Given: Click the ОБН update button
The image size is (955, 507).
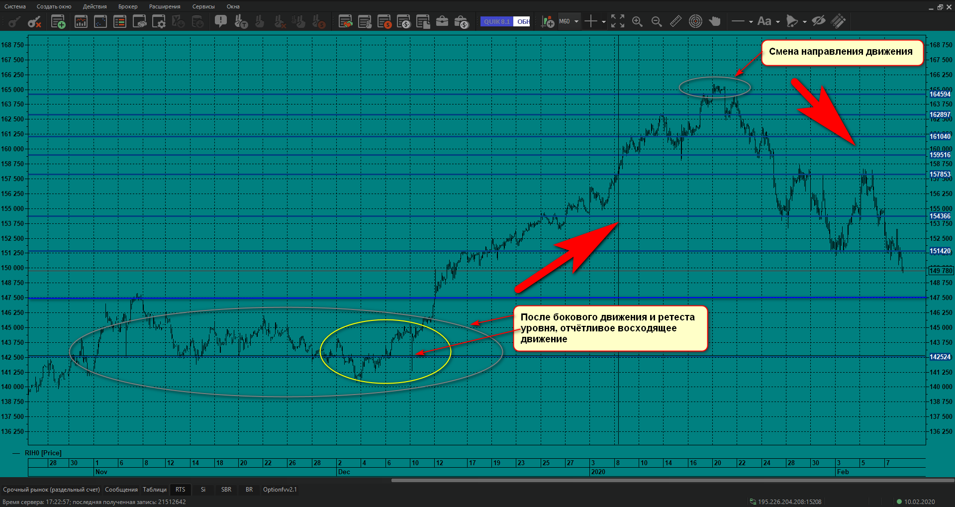Looking at the screenshot, I should pyautogui.click(x=522, y=21).
